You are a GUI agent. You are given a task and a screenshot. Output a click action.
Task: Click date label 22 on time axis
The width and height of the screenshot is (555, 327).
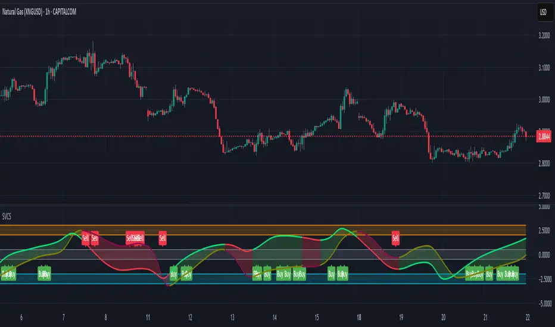pos(528,317)
